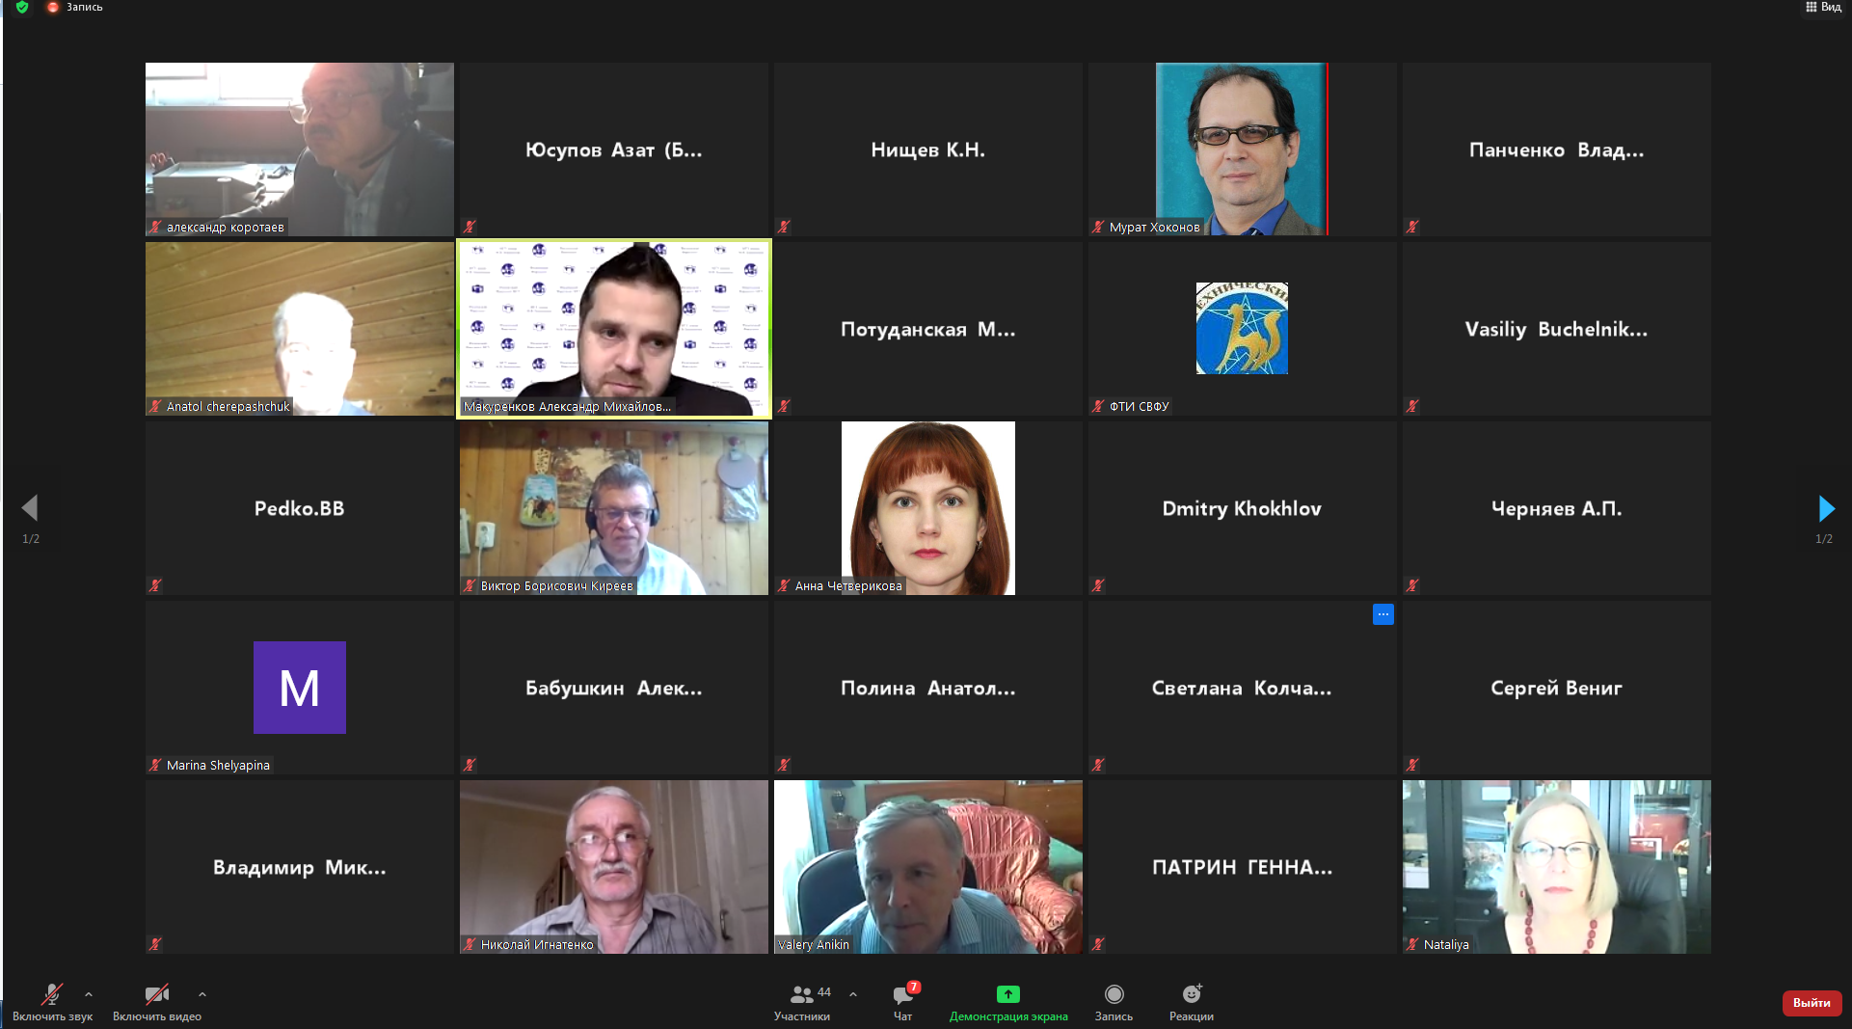
Task: Click the ФТИ СВФУ participant tile
Action: pyautogui.click(x=1242, y=329)
